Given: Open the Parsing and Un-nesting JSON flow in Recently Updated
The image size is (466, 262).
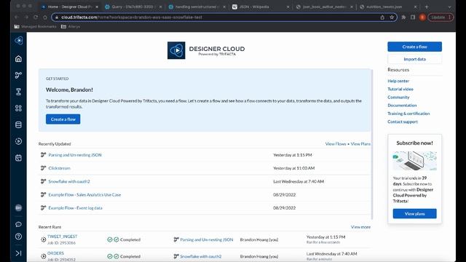Looking at the screenshot, I should point(75,155).
